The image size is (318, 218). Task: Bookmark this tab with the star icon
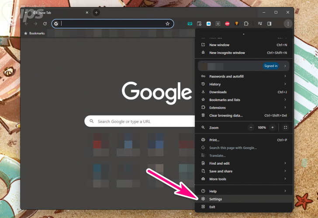pyautogui.click(x=168, y=24)
